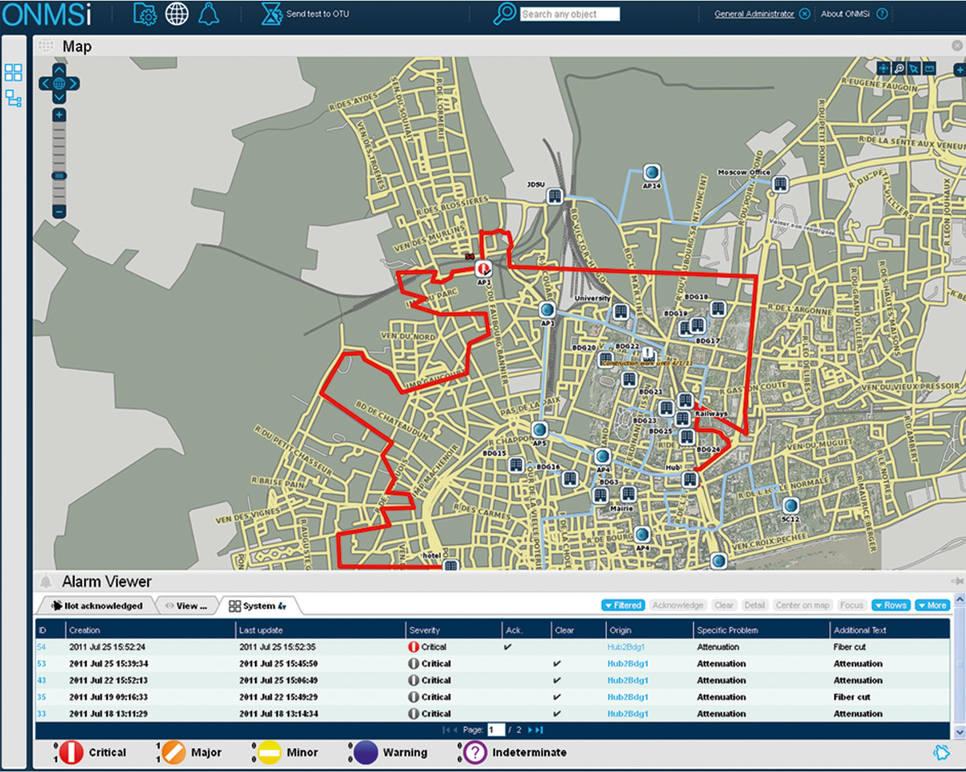Image resolution: width=966 pixels, height=772 pixels.
Task: Toggle the Filtered state on alarm list
Action: 623,605
